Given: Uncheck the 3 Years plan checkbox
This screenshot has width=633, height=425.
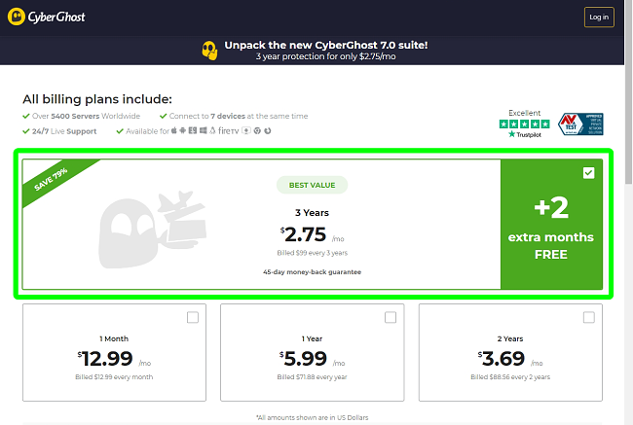Looking at the screenshot, I should tap(588, 173).
